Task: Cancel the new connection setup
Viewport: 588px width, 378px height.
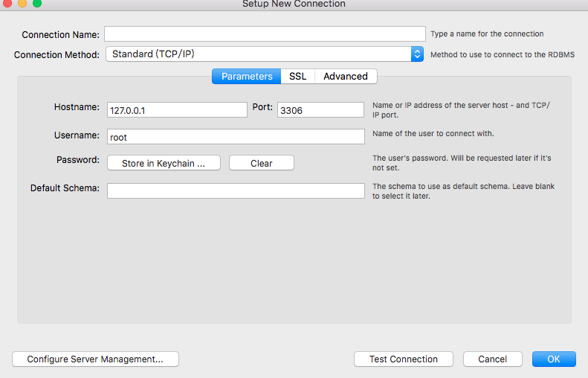Action: (493, 359)
